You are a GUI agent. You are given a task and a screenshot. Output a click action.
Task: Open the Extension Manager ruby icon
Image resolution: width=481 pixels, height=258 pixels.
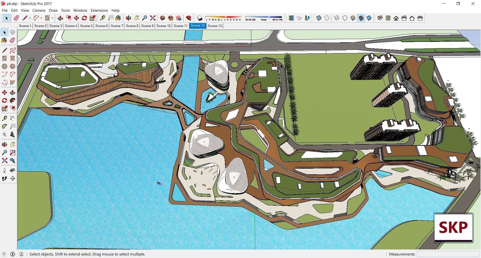coord(189,18)
